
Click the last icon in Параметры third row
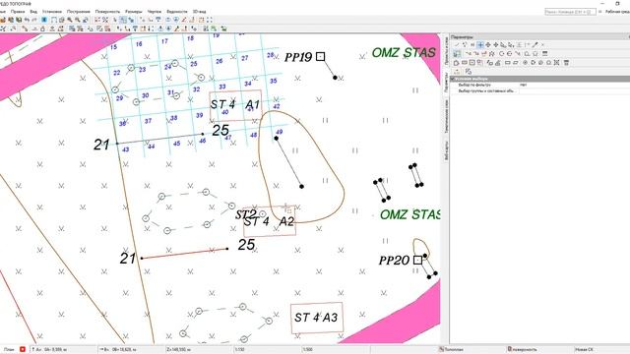pos(566,63)
